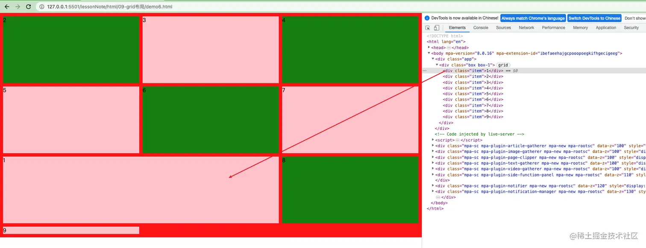Toggle the device toolbar icon

pos(437,28)
